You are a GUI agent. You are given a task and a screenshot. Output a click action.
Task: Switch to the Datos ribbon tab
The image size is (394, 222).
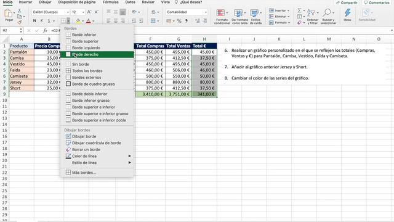coord(130,2)
